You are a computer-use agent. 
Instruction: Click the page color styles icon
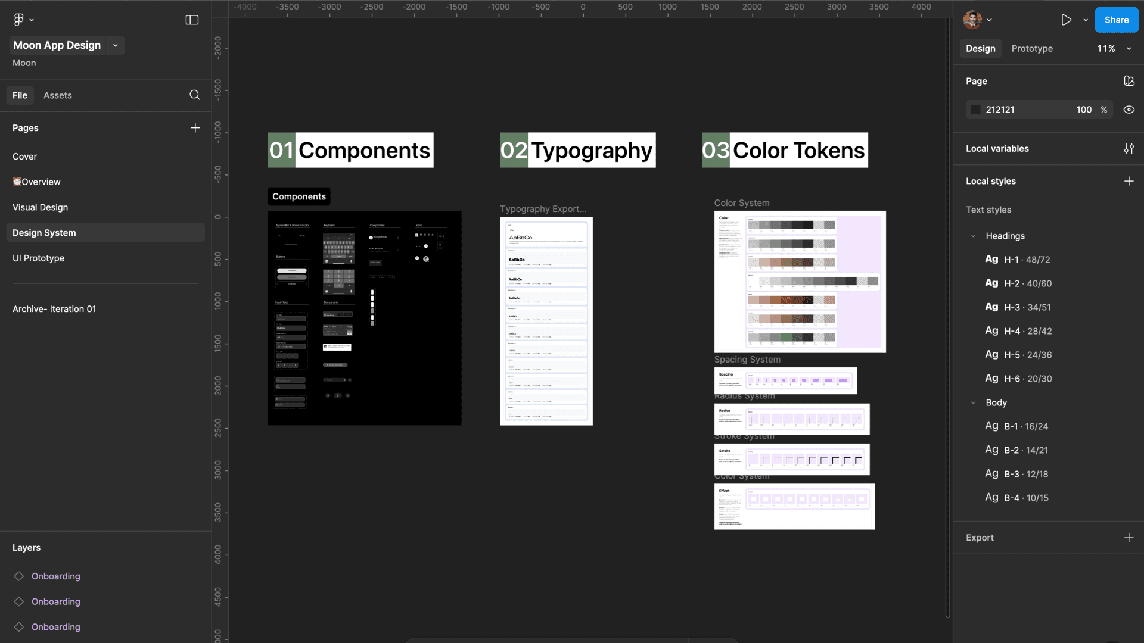click(1129, 81)
